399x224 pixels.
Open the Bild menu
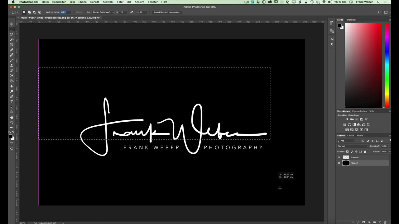(72, 2)
